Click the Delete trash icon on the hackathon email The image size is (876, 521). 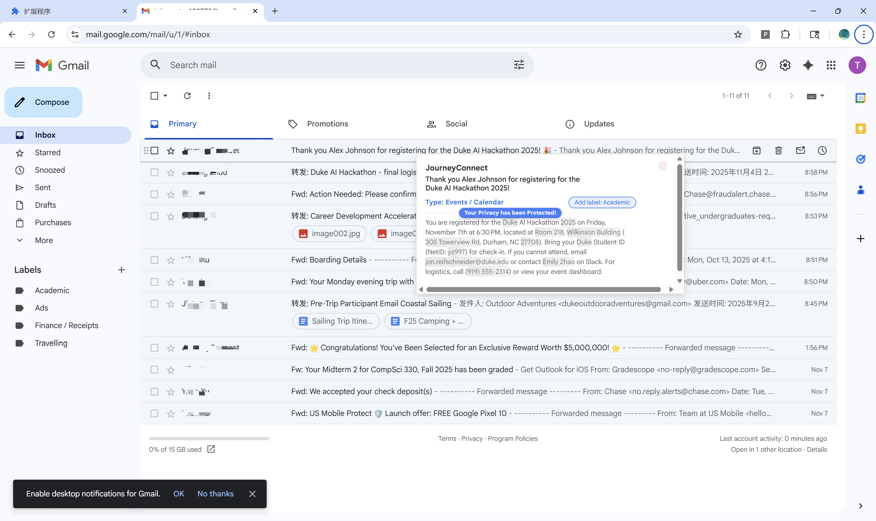778,150
